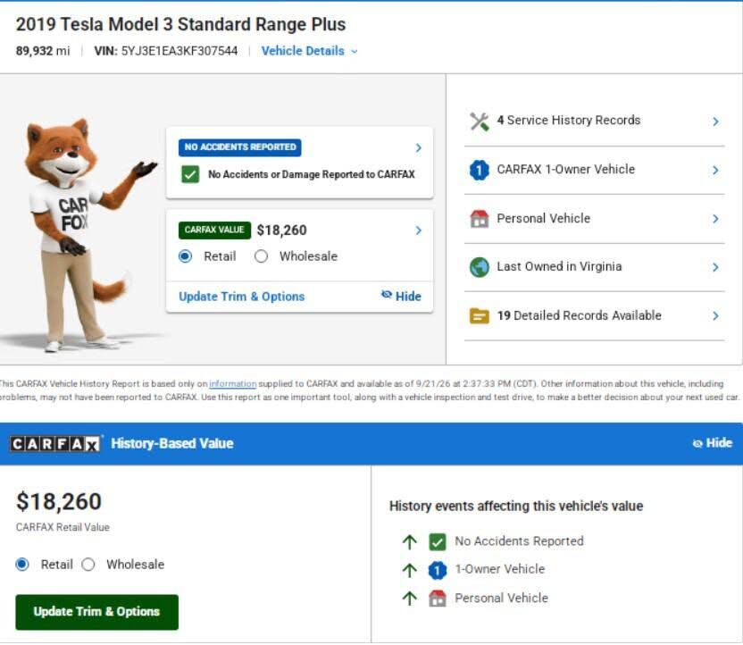Image resolution: width=743 pixels, height=645 pixels.
Task: Click the Car Fox mascot image
Action: (80, 233)
